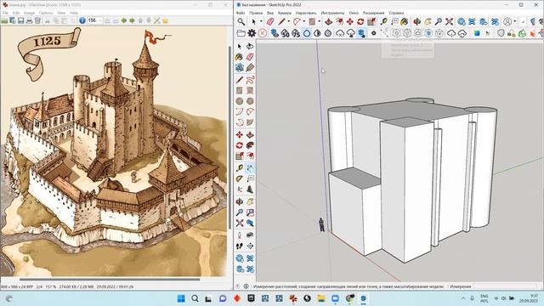Click SketchUp icon in taskbar
This screenshot has height=306, width=544.
tap(363, 298)
